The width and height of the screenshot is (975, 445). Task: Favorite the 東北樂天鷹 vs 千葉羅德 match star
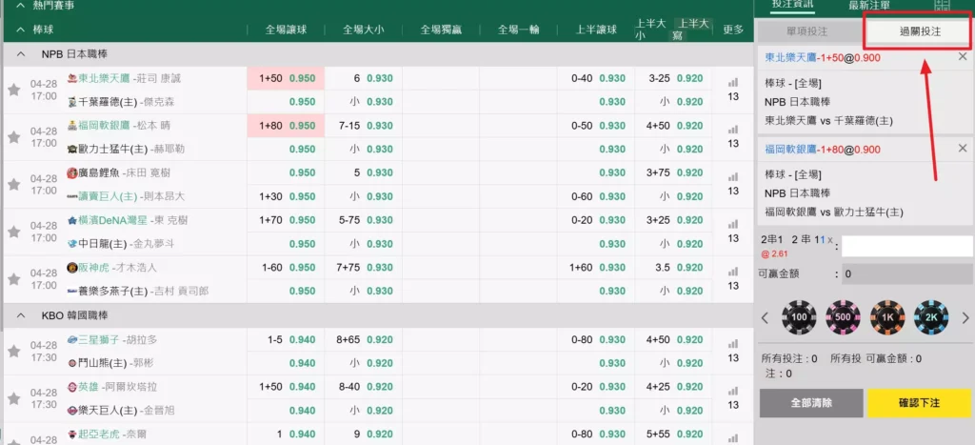point(13,90)
